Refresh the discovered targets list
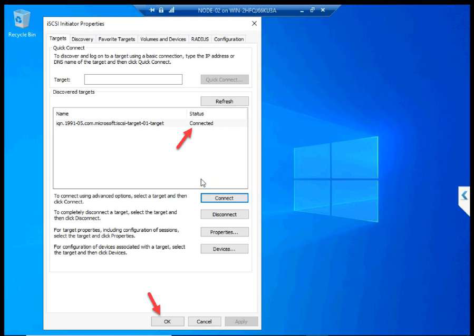Screen dimensions: 474x336 225,102
